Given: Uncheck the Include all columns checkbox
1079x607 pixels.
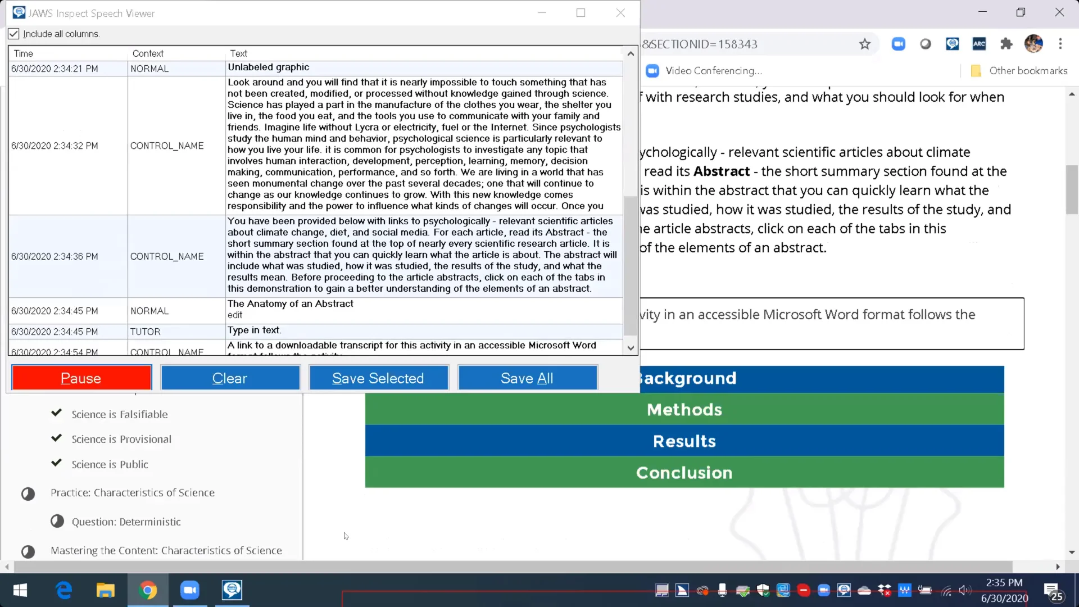Looking at the screenshot, I should pos(14,34).
